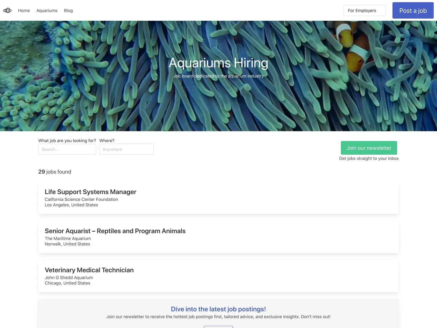This screenshot has height=328, width=437.
Task: Click the job board tagline text
Action: pyautogui.click(x=218, y=76)
